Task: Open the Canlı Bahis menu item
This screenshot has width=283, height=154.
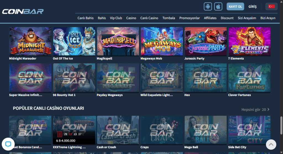Action: pyautogui.click(x=86, y=18)
